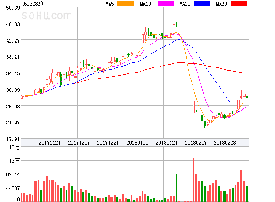Click the 20180228 date label
This screenshot has height=202, width=275.
point(225,143)
